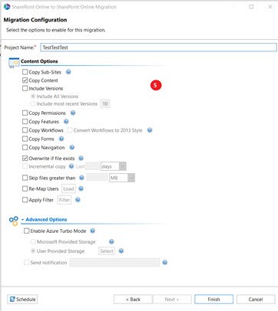Cancel the migration wizard

pos(256,300)
